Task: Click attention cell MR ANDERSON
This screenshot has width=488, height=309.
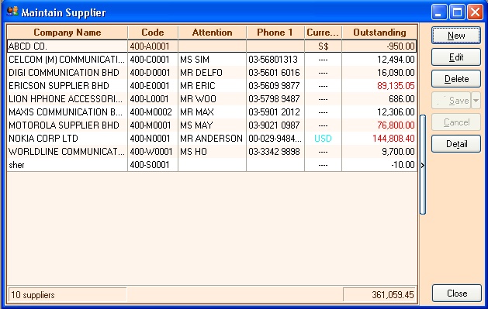Action: coord(213,138)
